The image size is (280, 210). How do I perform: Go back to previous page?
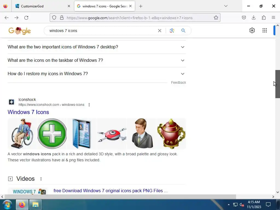[7, 18]
